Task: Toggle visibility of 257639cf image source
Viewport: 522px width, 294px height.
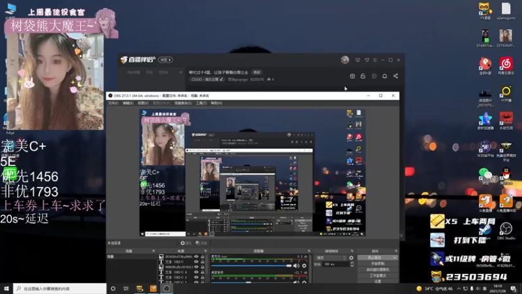Action: click(196, 257)
